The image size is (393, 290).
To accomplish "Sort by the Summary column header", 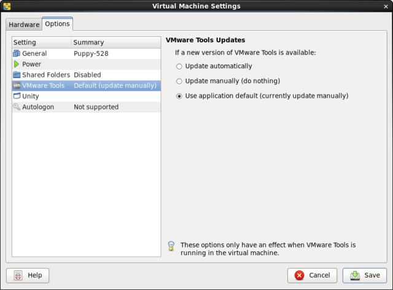I will coord(116,42).
